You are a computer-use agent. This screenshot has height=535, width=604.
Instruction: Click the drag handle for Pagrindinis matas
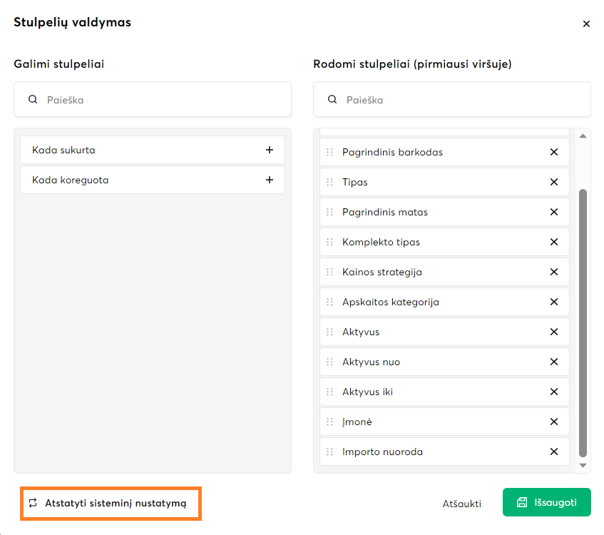pos(329,212)
